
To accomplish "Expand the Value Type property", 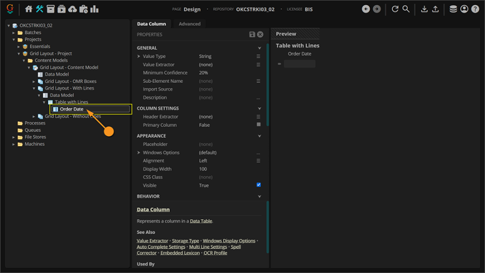I will [139, 57].
